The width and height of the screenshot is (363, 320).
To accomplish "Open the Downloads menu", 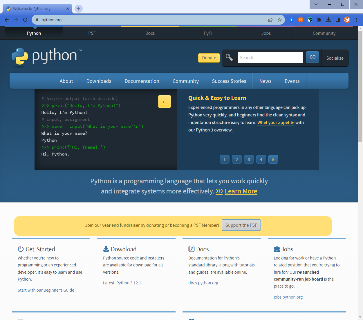I will click(x=99, y=81).
